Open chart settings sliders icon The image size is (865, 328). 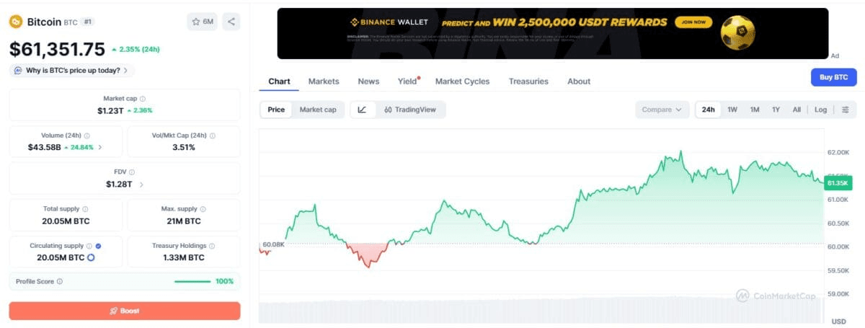[845, 110]
